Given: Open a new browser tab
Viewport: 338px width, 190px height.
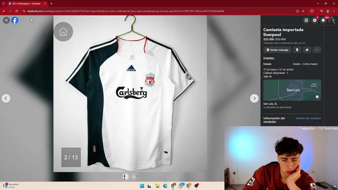Looking at the screenshot, I should pyautogui.click(x=51, y=3).
